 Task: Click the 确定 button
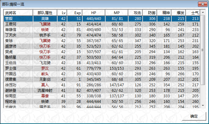[x=194, y=116]
